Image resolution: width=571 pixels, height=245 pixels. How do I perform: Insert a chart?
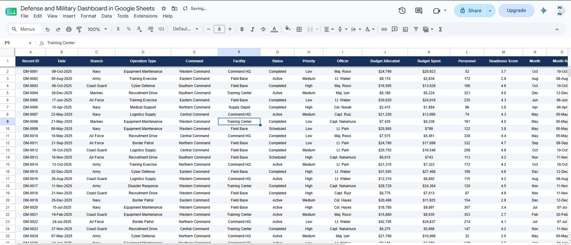click(405, 29)
